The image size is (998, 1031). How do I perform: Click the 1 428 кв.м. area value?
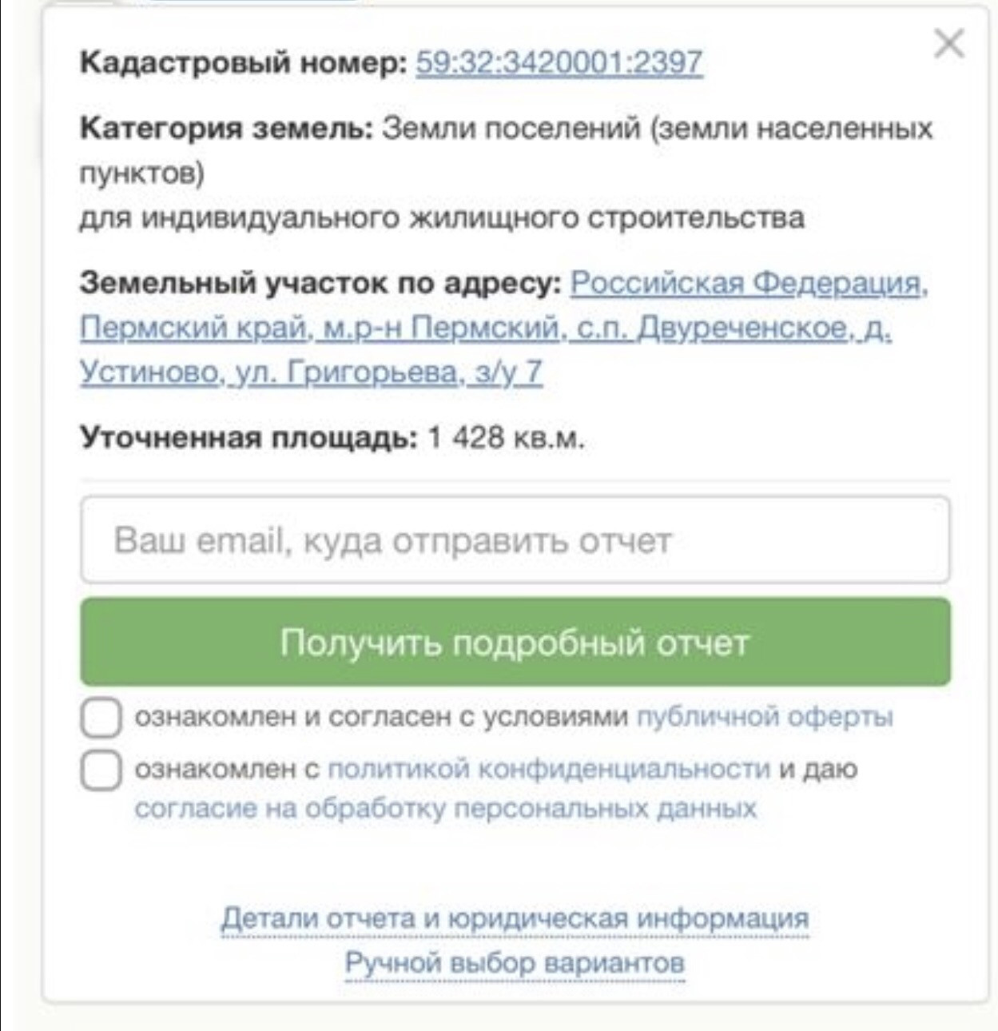point(506,437)
